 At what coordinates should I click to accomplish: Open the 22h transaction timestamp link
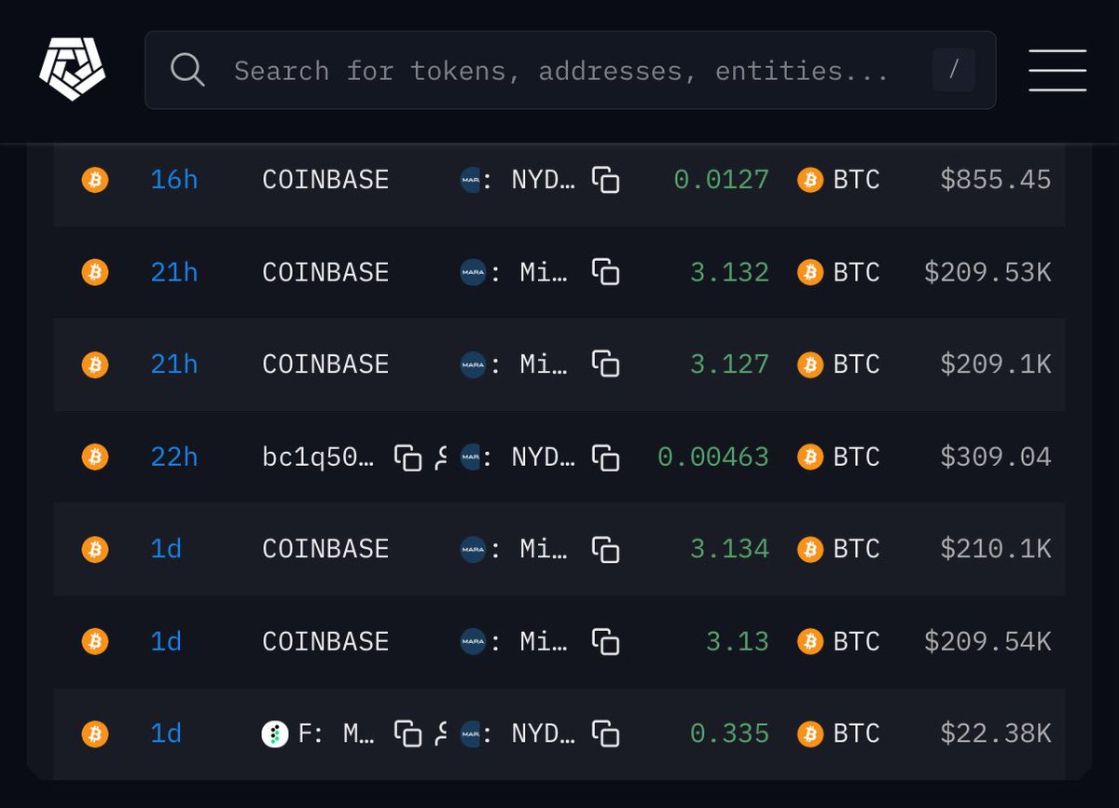click(x=173, y=457)
